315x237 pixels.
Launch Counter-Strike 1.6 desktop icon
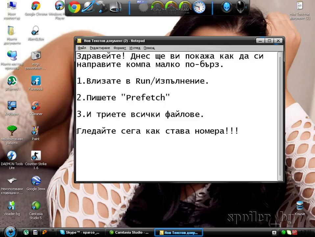[36, 156]
